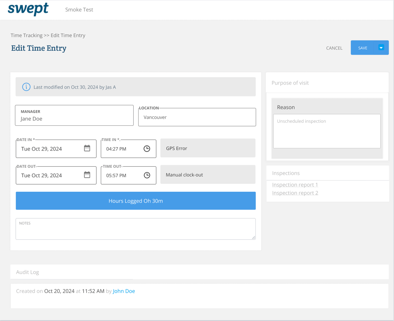394x321 pixels.
Task: Click the Time In clock icon
Action: [147, 149]
